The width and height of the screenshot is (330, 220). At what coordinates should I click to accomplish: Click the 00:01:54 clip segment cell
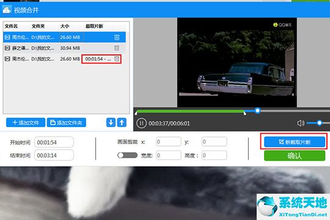(98, 59)
